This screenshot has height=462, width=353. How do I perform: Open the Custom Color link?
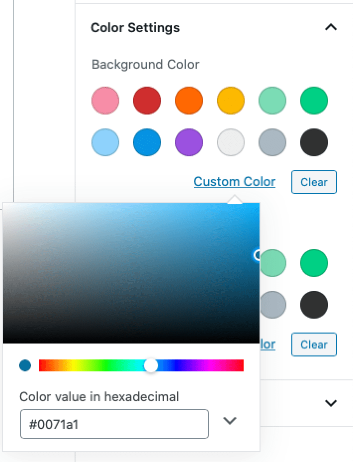[x=234, y=182]
